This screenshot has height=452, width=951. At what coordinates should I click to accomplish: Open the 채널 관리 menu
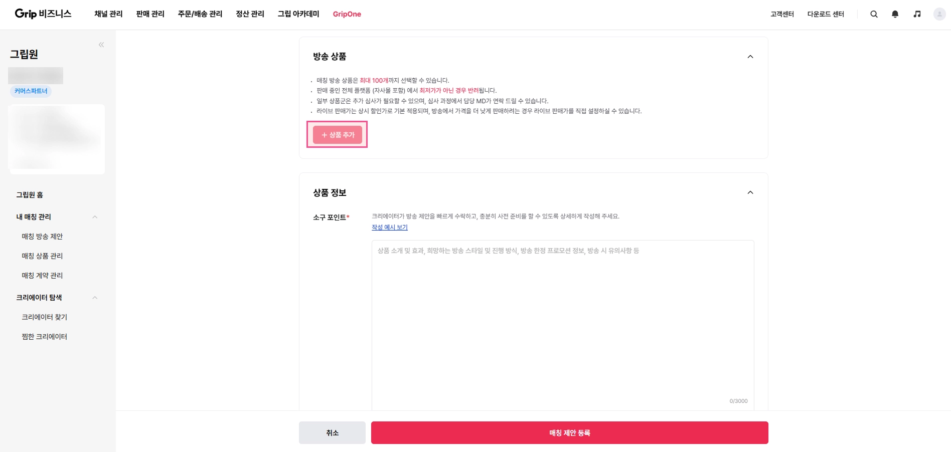click(108, 14)
